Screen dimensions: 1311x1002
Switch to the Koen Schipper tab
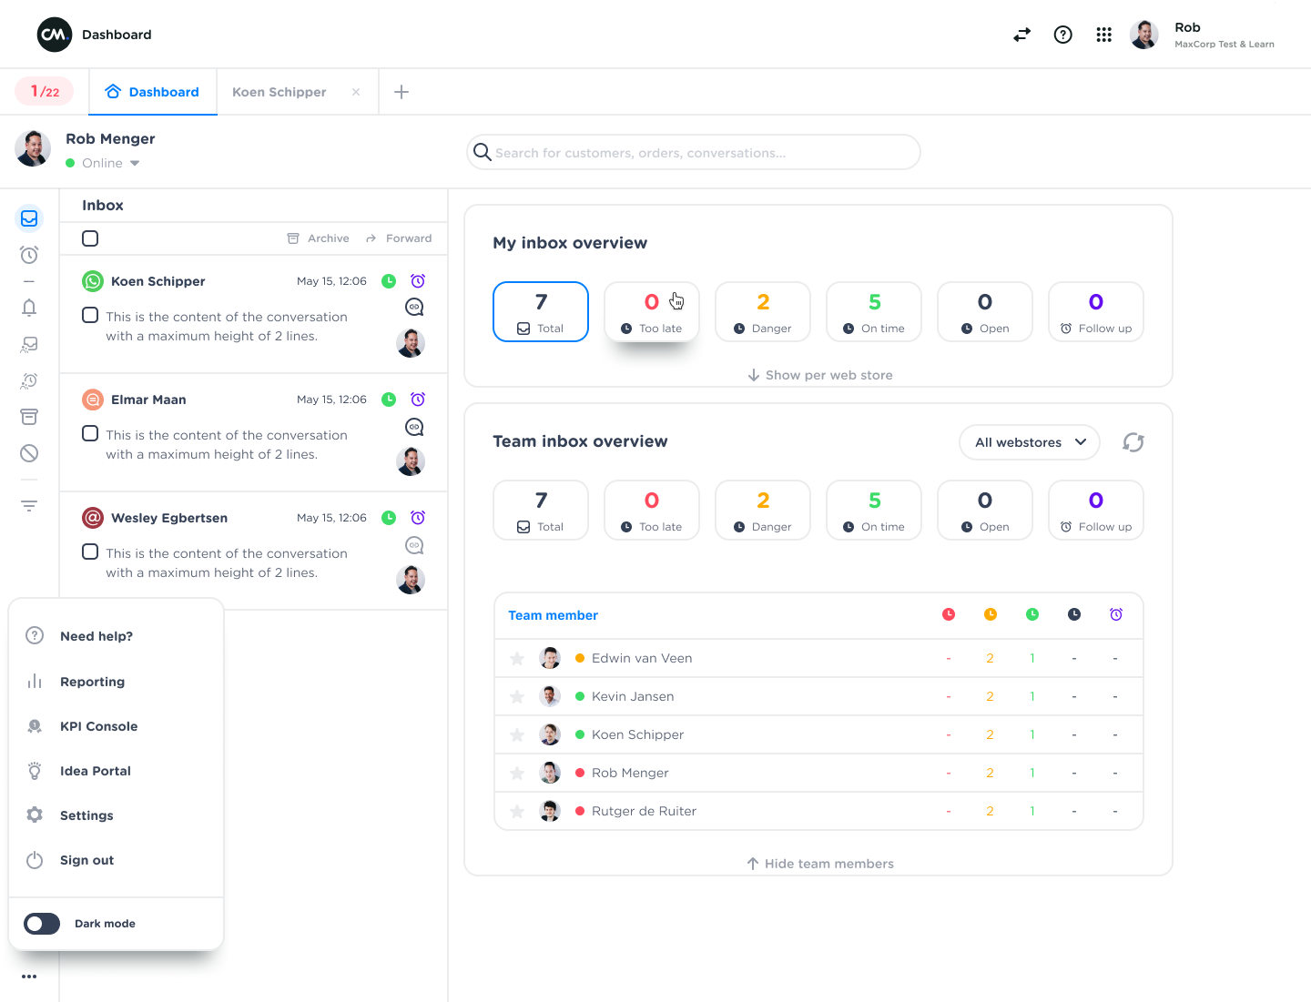tap(279, 91)
